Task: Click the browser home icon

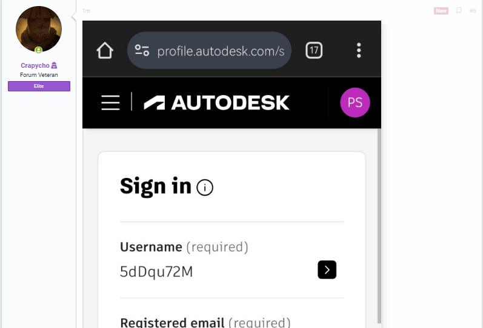Action: pos(105,50)
